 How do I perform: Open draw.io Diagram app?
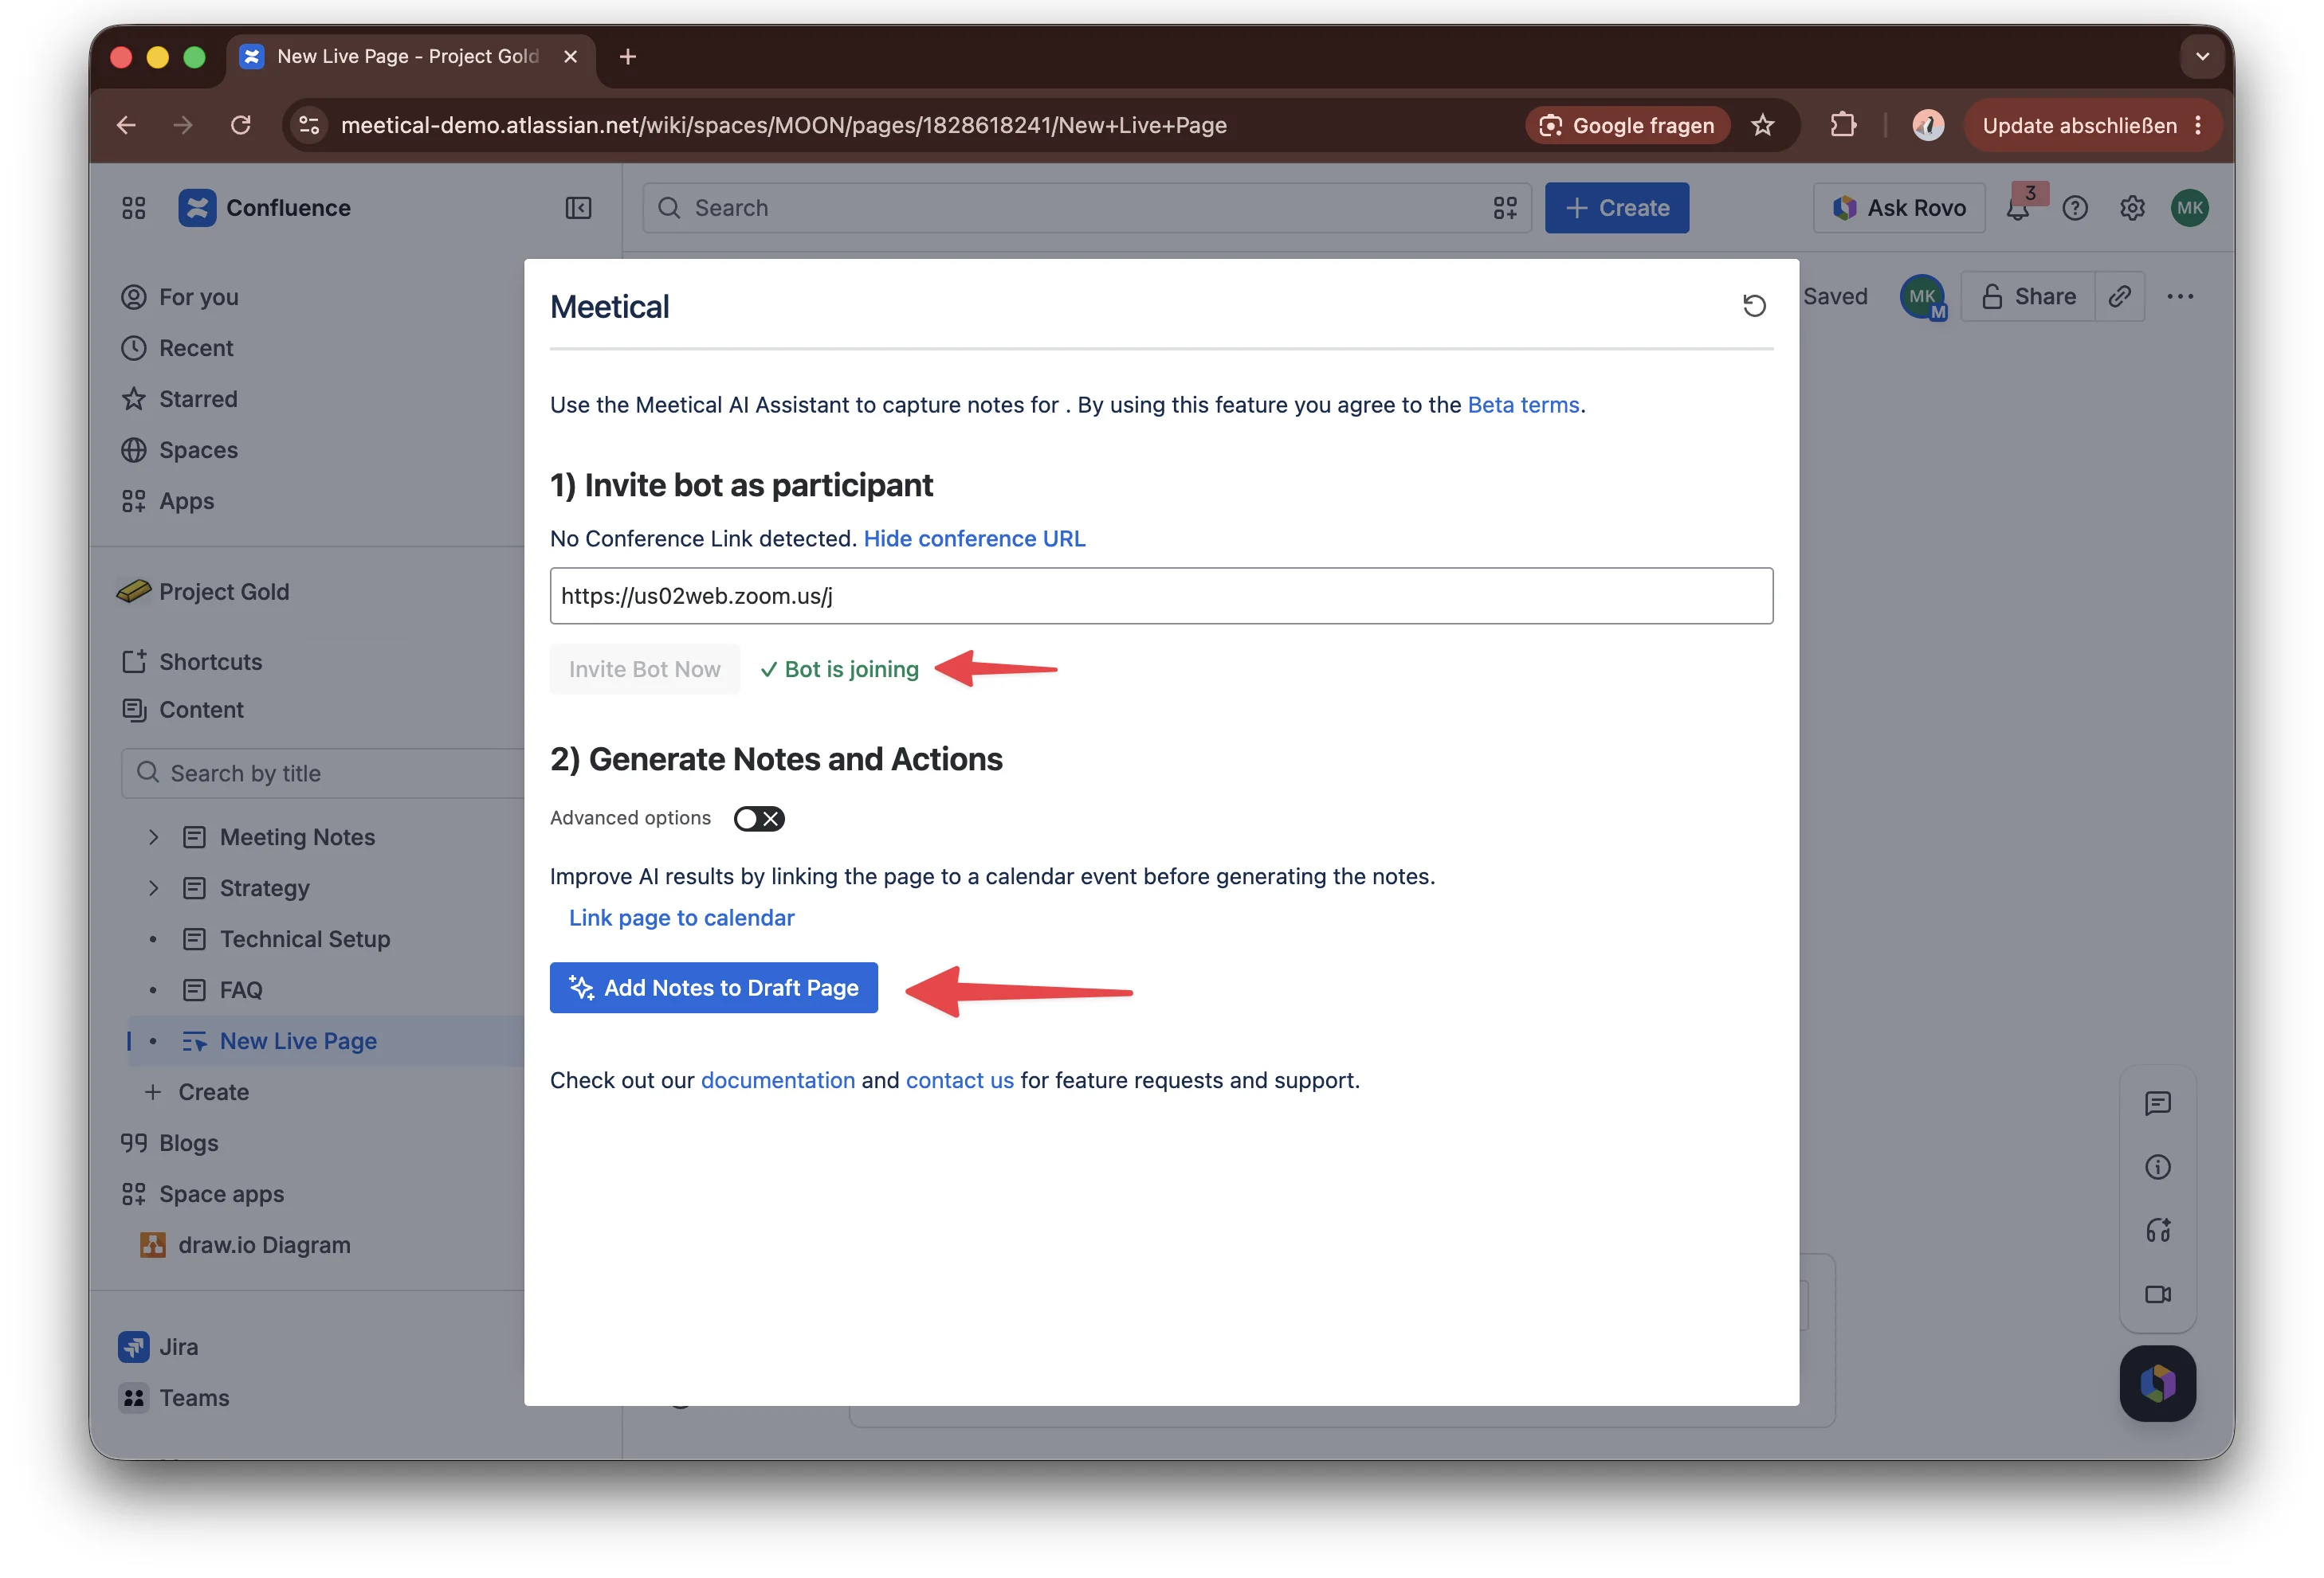(x=245, y=1245)
